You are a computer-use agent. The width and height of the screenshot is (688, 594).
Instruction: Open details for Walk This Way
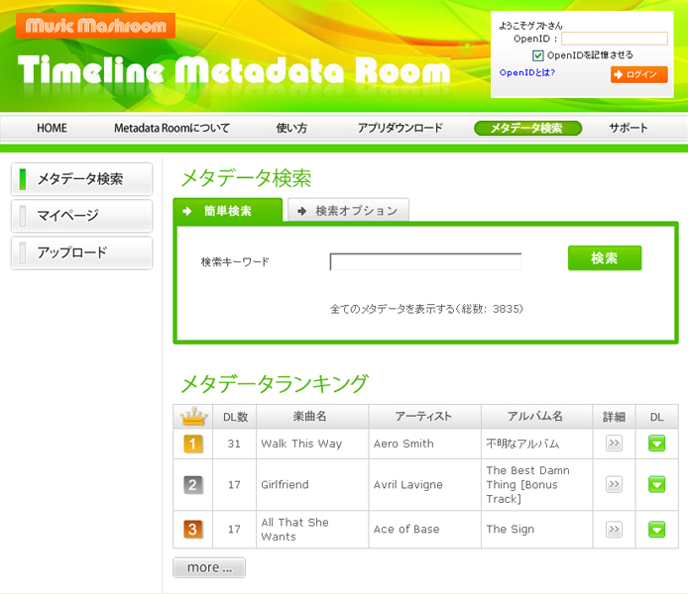(614, 444)
